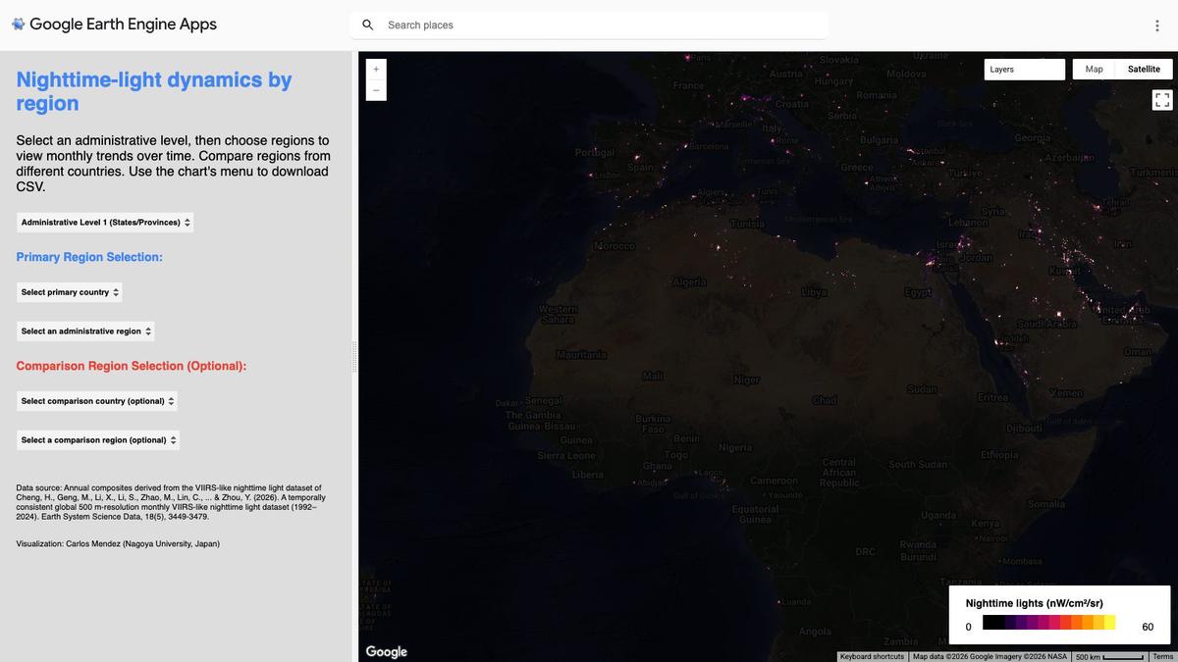Viewport: 1178px width, 662px height.
Task: Click the Comparison Region Selection heading
Action: click(132, 366)
